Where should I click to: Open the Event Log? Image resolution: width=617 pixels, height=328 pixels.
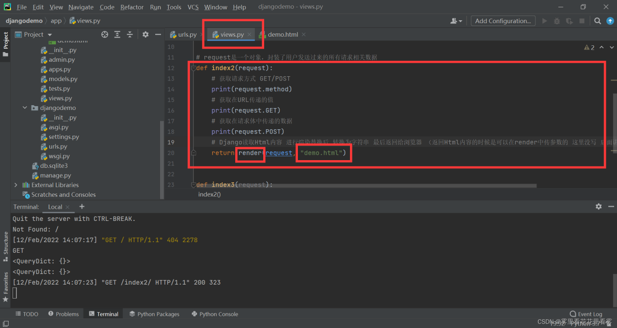[586, 314]
